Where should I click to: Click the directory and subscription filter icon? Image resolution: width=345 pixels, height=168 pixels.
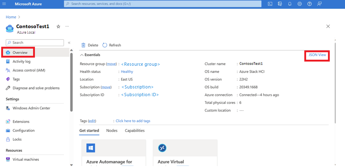[x=280, y=4]
